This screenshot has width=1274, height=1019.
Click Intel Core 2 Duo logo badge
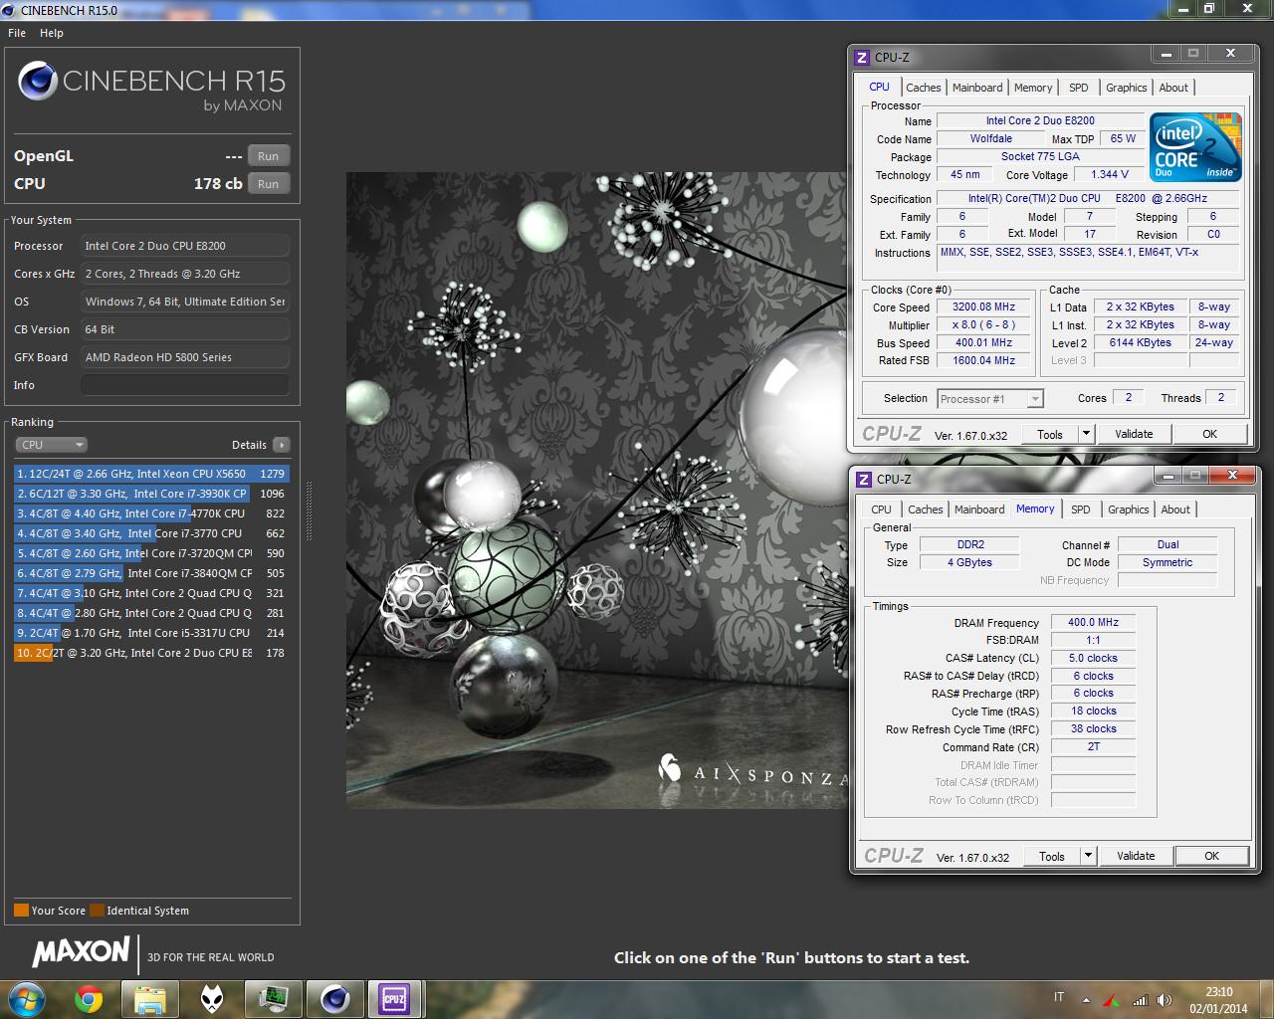(1195, 146)
